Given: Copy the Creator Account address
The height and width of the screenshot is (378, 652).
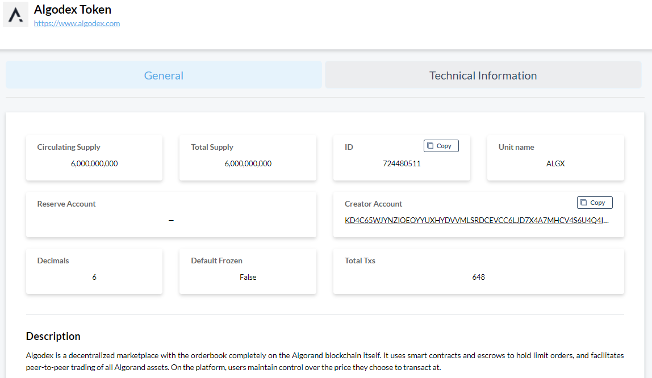Looking at the screenshot, I should click(595, 203).
